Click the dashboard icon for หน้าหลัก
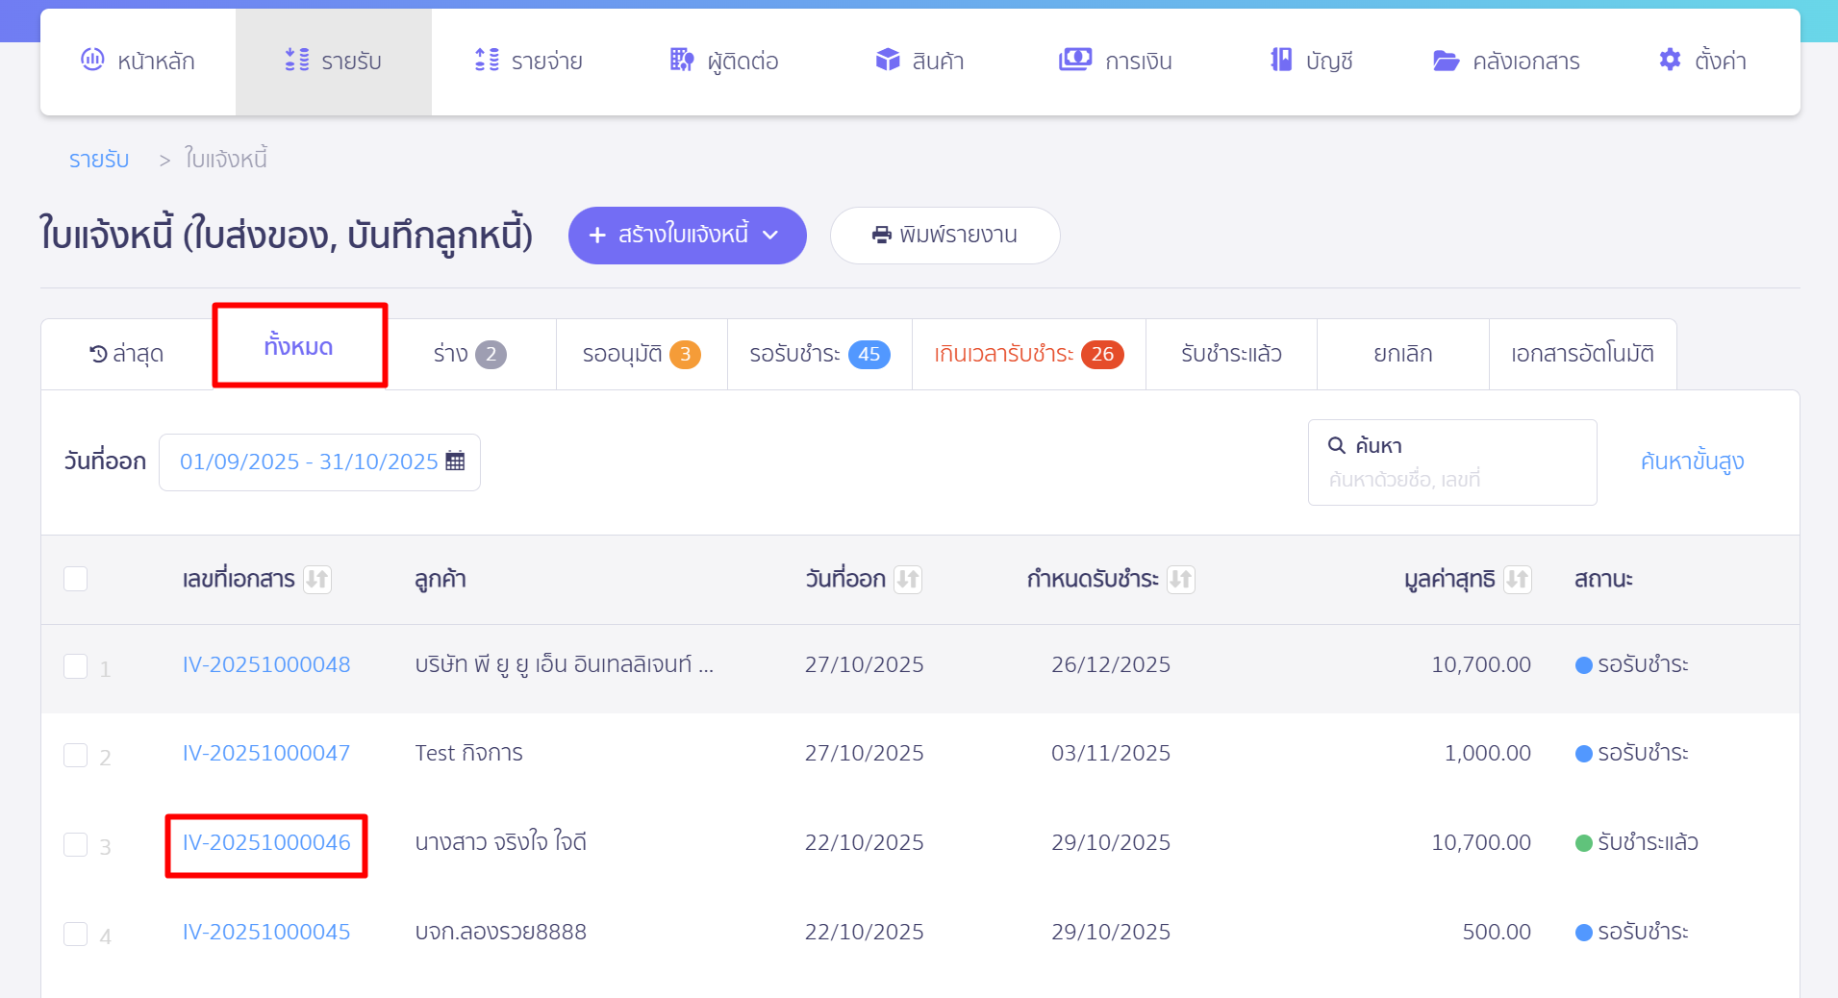The image size is (1838, 998). pos(92,60)
